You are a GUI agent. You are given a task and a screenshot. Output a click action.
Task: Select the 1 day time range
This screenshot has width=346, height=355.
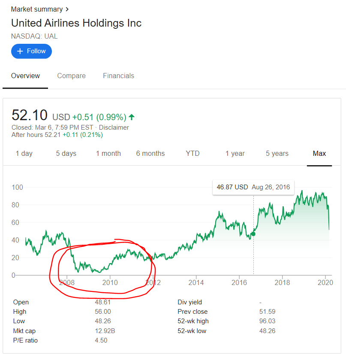pos(24,154)
